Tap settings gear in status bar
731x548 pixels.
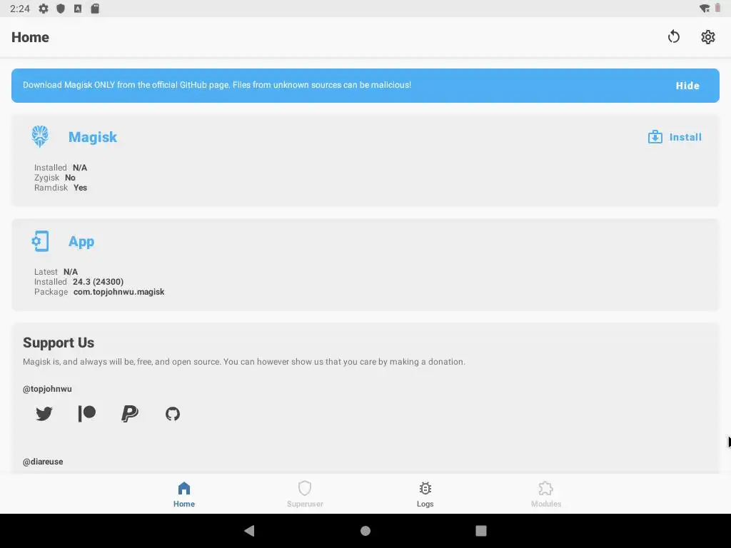pos(44,9)
